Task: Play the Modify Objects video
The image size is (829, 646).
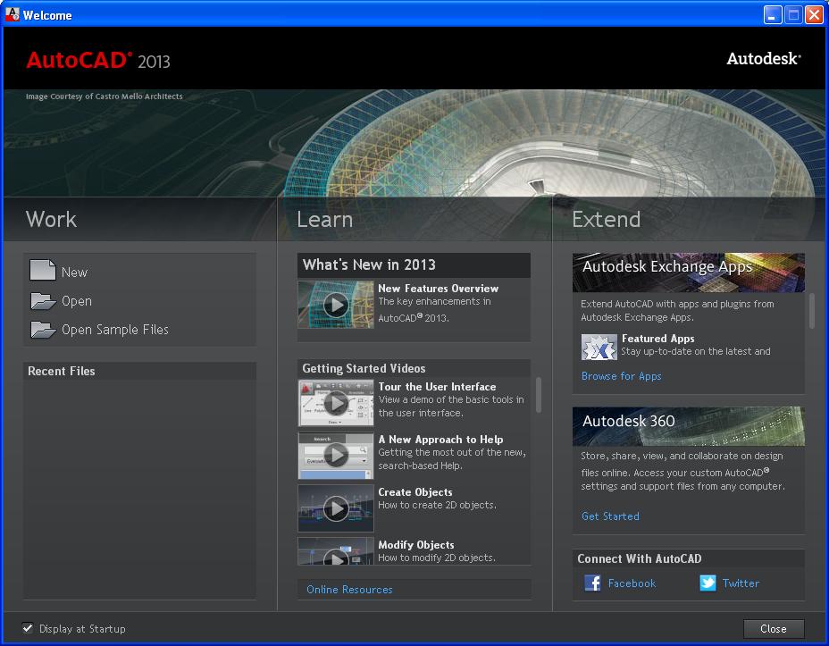Action: pyautogui.click(x=336, y=551)
